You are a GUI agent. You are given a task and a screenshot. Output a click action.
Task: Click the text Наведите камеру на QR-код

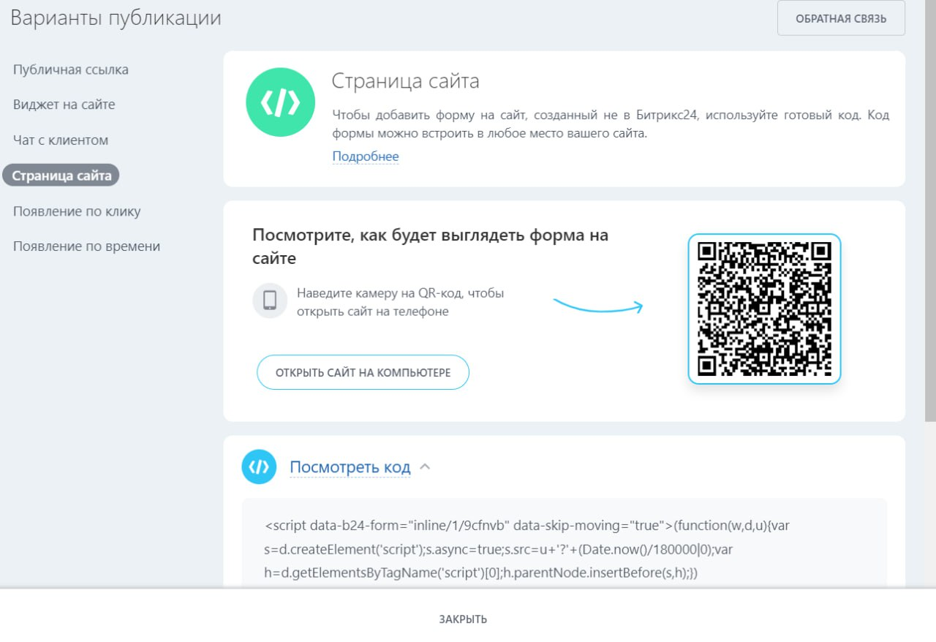point(401,302)
